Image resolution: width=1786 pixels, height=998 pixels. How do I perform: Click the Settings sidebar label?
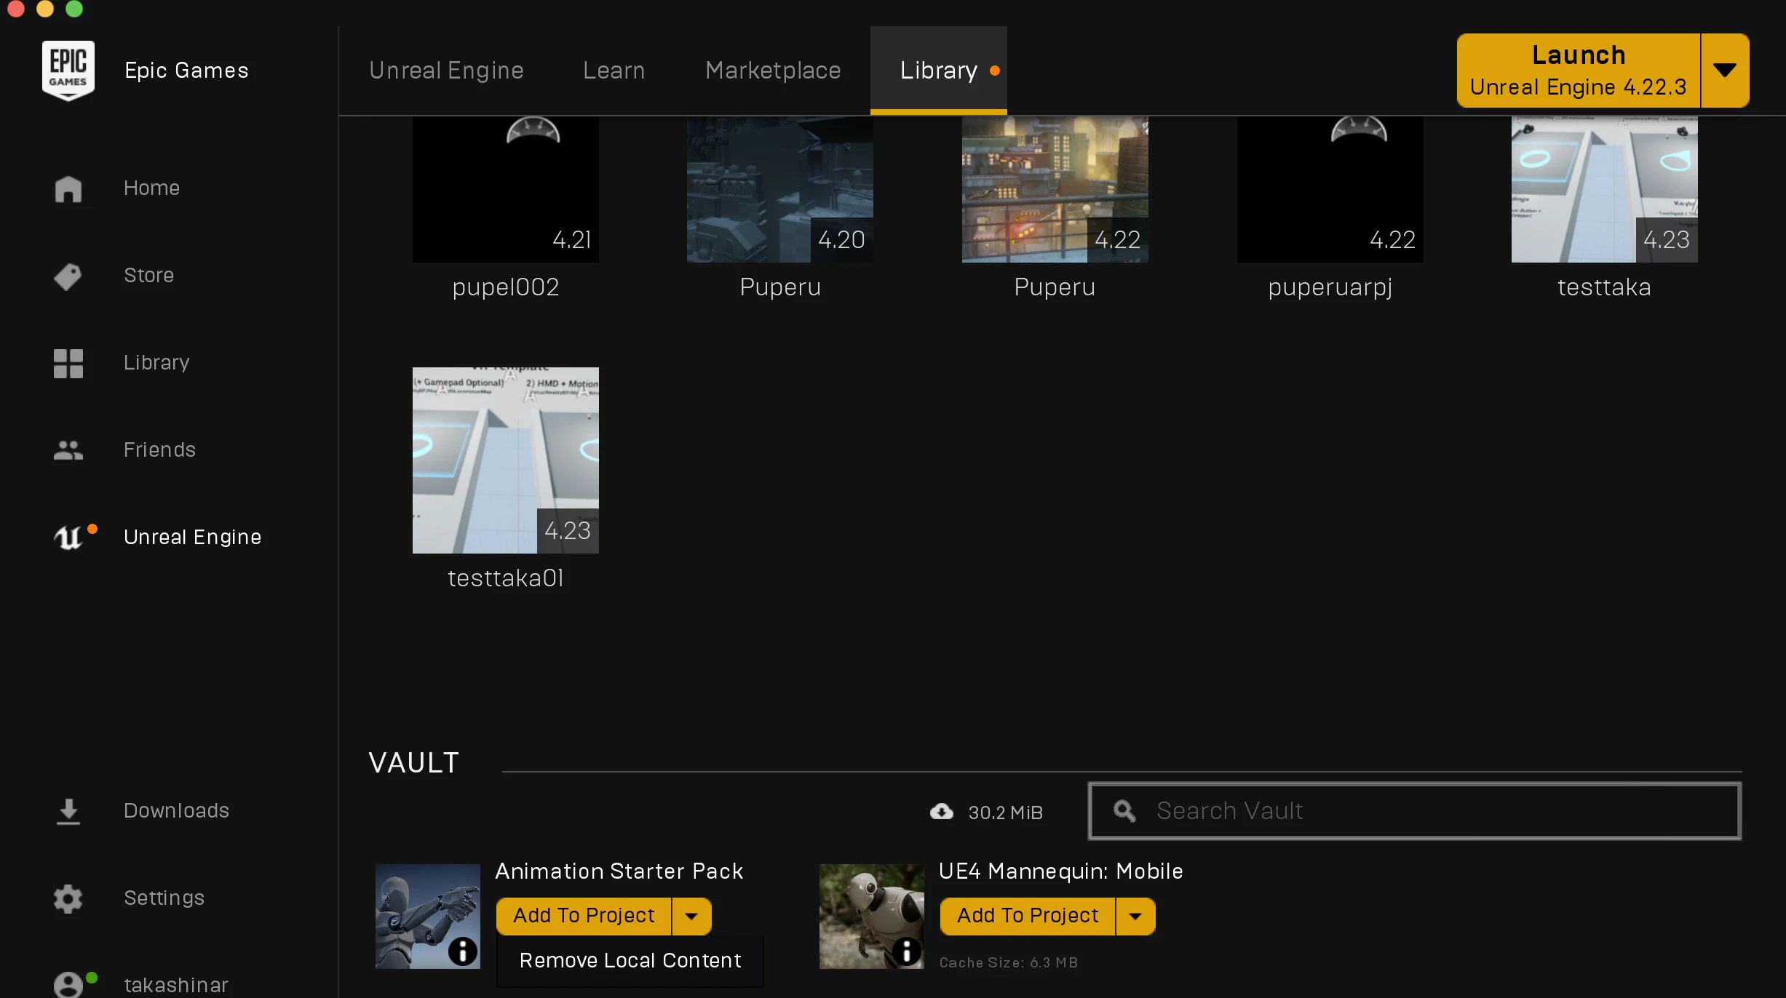[x=164, y=898]
